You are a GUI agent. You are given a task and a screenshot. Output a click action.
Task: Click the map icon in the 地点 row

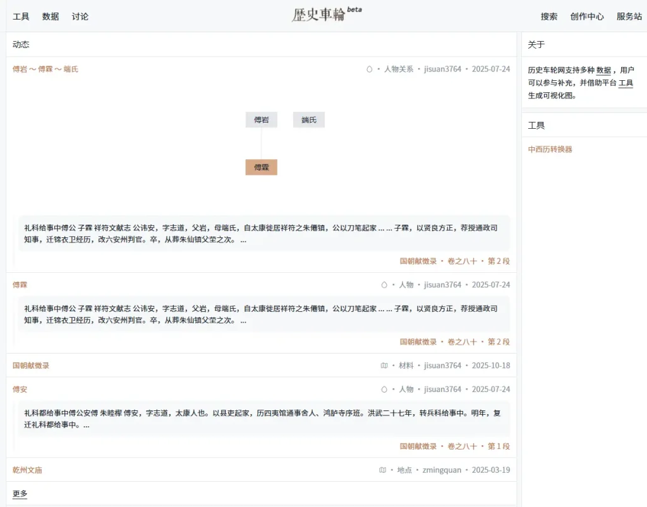pyautogui.click(x=383, y=470)
